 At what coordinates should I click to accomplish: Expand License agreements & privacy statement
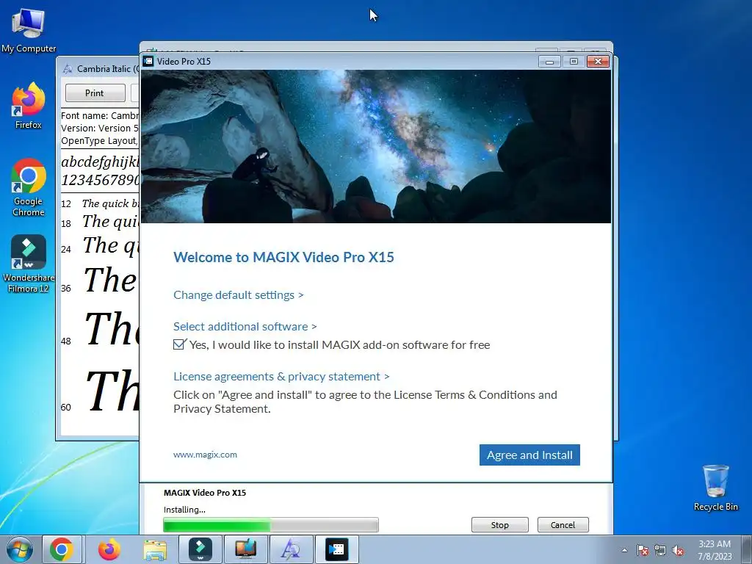(x=281, y=376)
